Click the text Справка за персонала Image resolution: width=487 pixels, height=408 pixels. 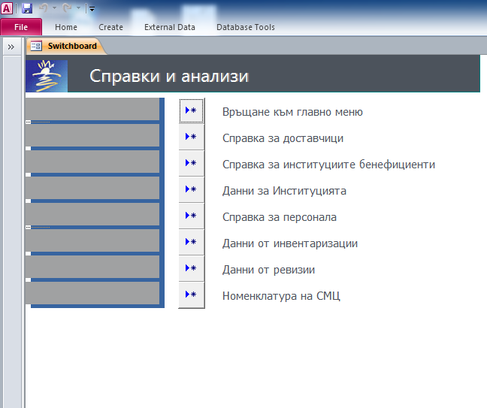point(280,217)
